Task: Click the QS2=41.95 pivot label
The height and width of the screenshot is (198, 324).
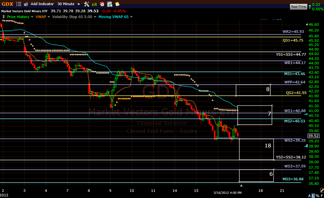Action: pyautogui.click(x=296, y=93)
